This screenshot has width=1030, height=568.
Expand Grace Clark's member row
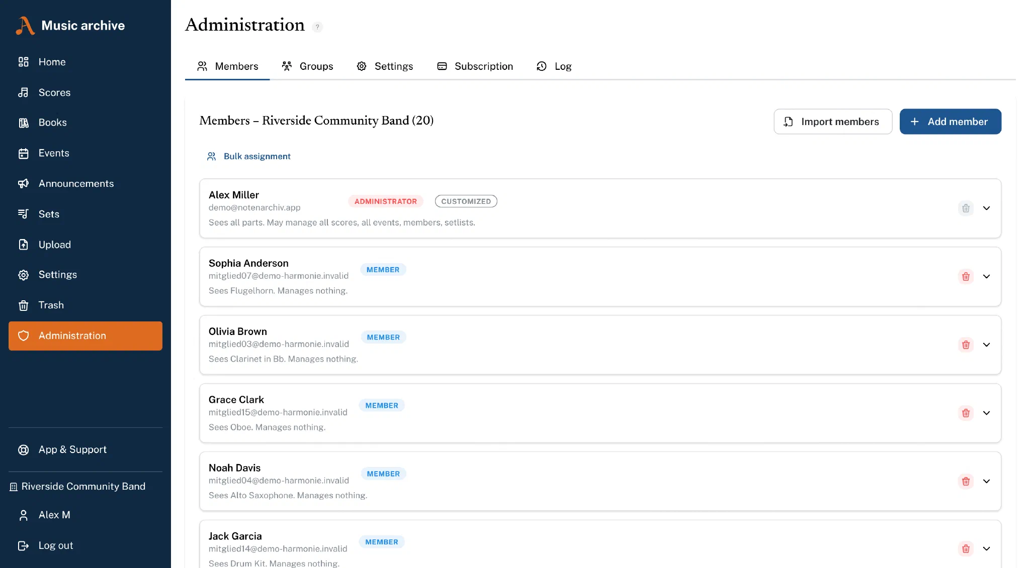pyautogui.click(x=986, y=413)
